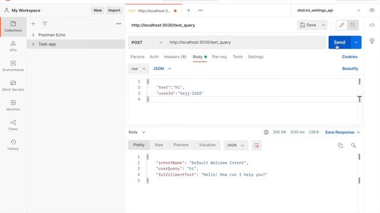Image resolution: width=380 pixels, height=213 pixels.
Task: Open the Environments sidebar panel
Action: click(13, 66)
